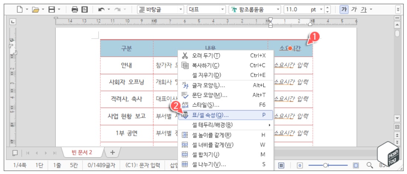Choose 셀 높이를 같게(R) menu entry

(x=225, y=135)
